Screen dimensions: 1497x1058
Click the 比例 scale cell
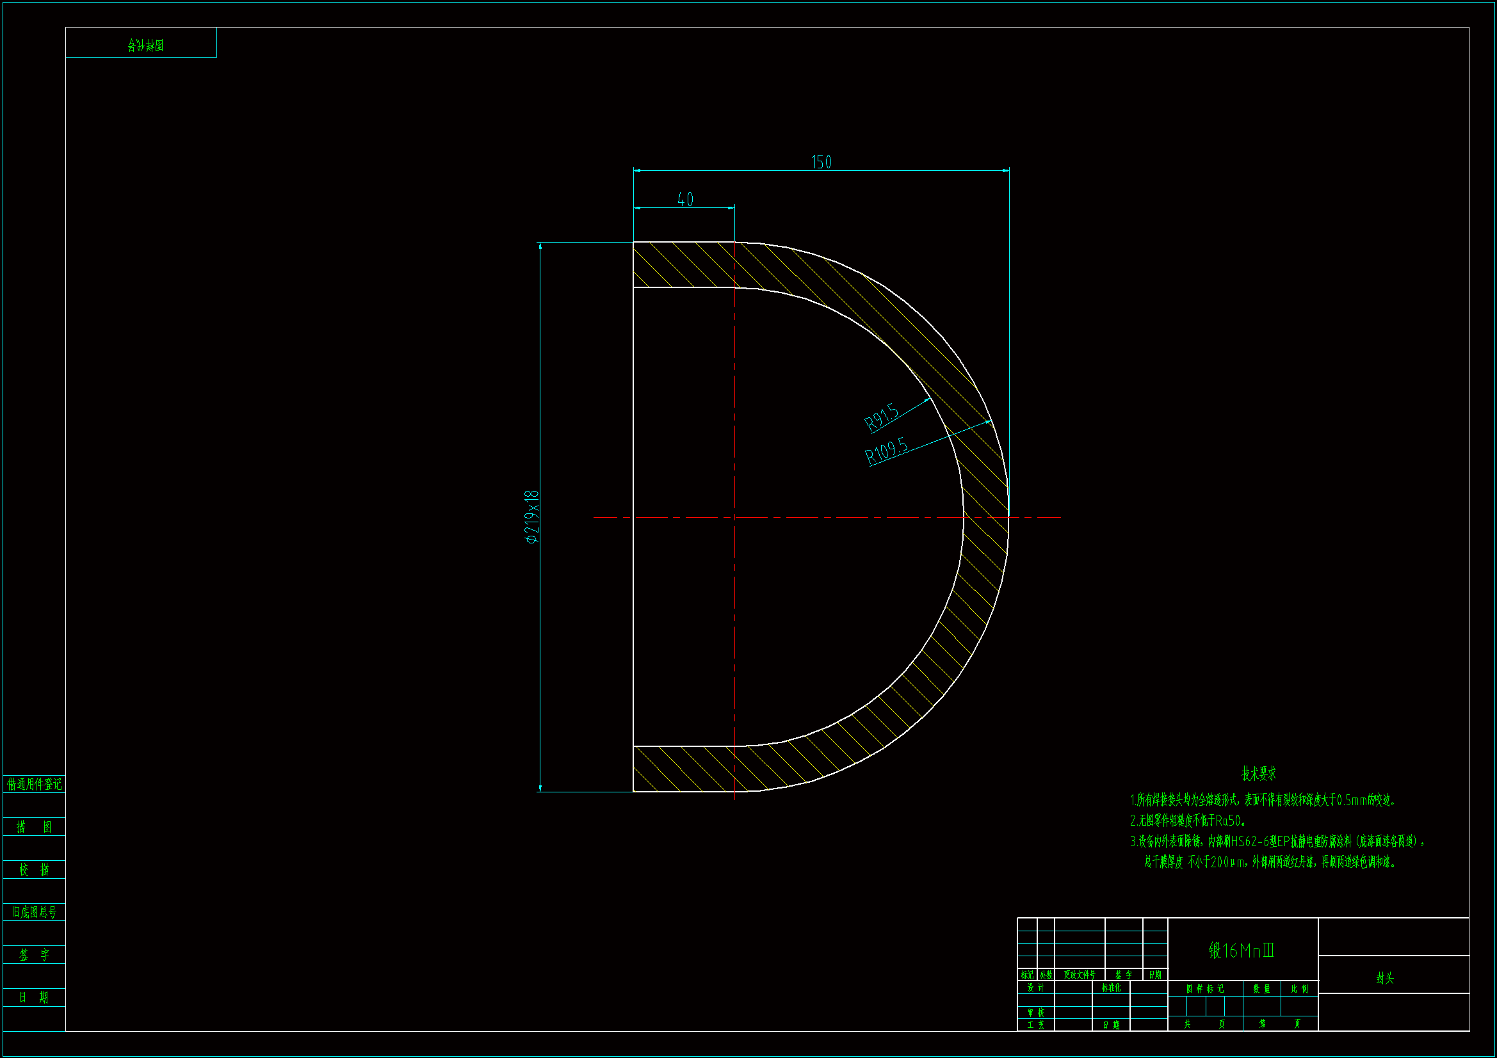tap(1299, 989)
